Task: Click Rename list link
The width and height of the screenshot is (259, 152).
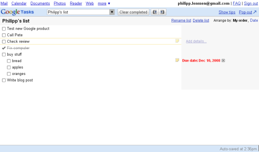Action: point(181,21)
